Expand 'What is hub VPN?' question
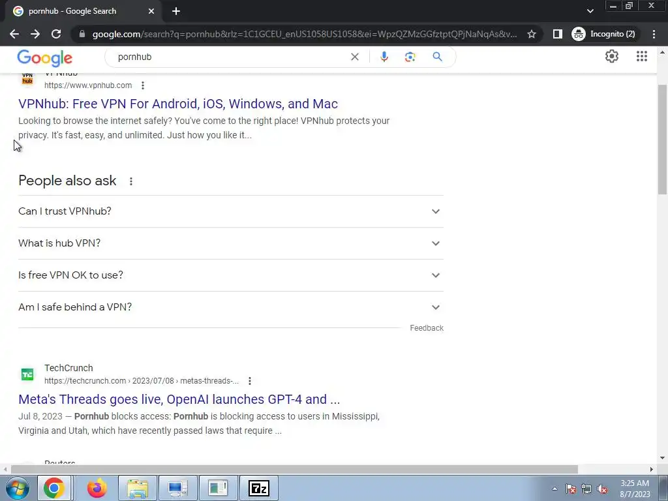The height and width of the screenshot is (501, 668). (231, 243)
